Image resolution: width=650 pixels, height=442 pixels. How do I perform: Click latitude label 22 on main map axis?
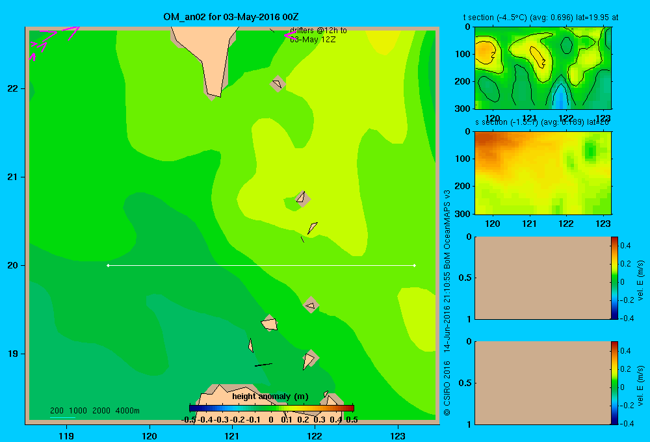[x=13, y=88]
